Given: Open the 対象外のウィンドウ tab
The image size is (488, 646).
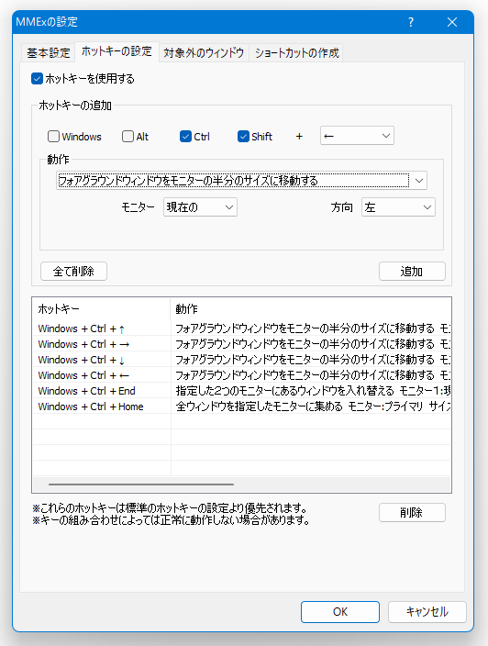Looking at the screenshot, I should pyautogui.click(x=204, y=53).
